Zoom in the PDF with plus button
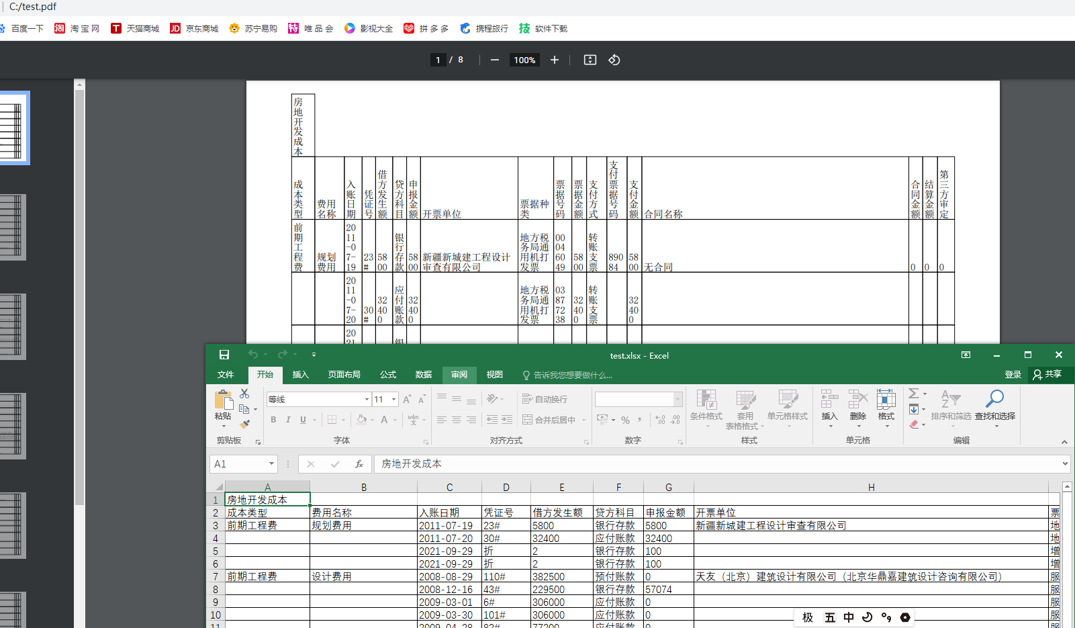 [555, 60]
